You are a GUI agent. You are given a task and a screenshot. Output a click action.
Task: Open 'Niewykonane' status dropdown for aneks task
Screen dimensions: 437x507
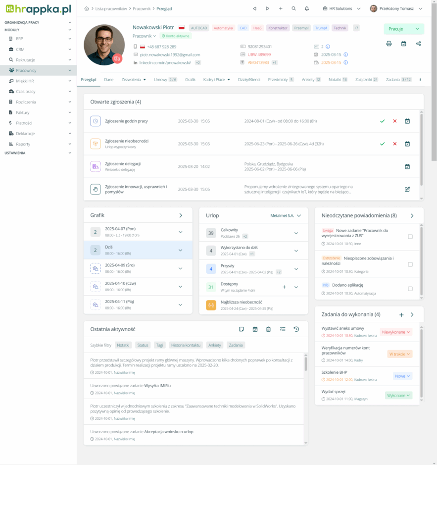point(396,332)
